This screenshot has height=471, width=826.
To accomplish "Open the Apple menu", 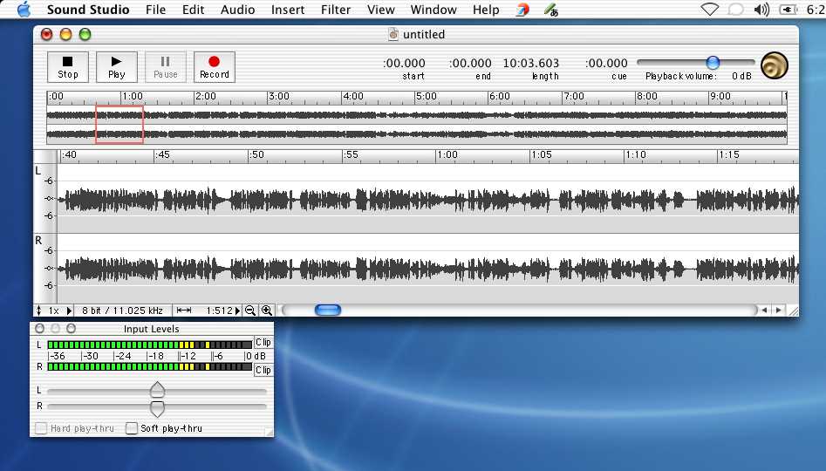I will (x=24, y=10).
